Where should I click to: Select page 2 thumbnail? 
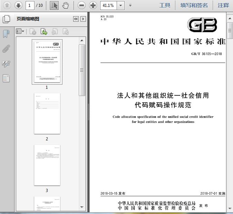47,114
